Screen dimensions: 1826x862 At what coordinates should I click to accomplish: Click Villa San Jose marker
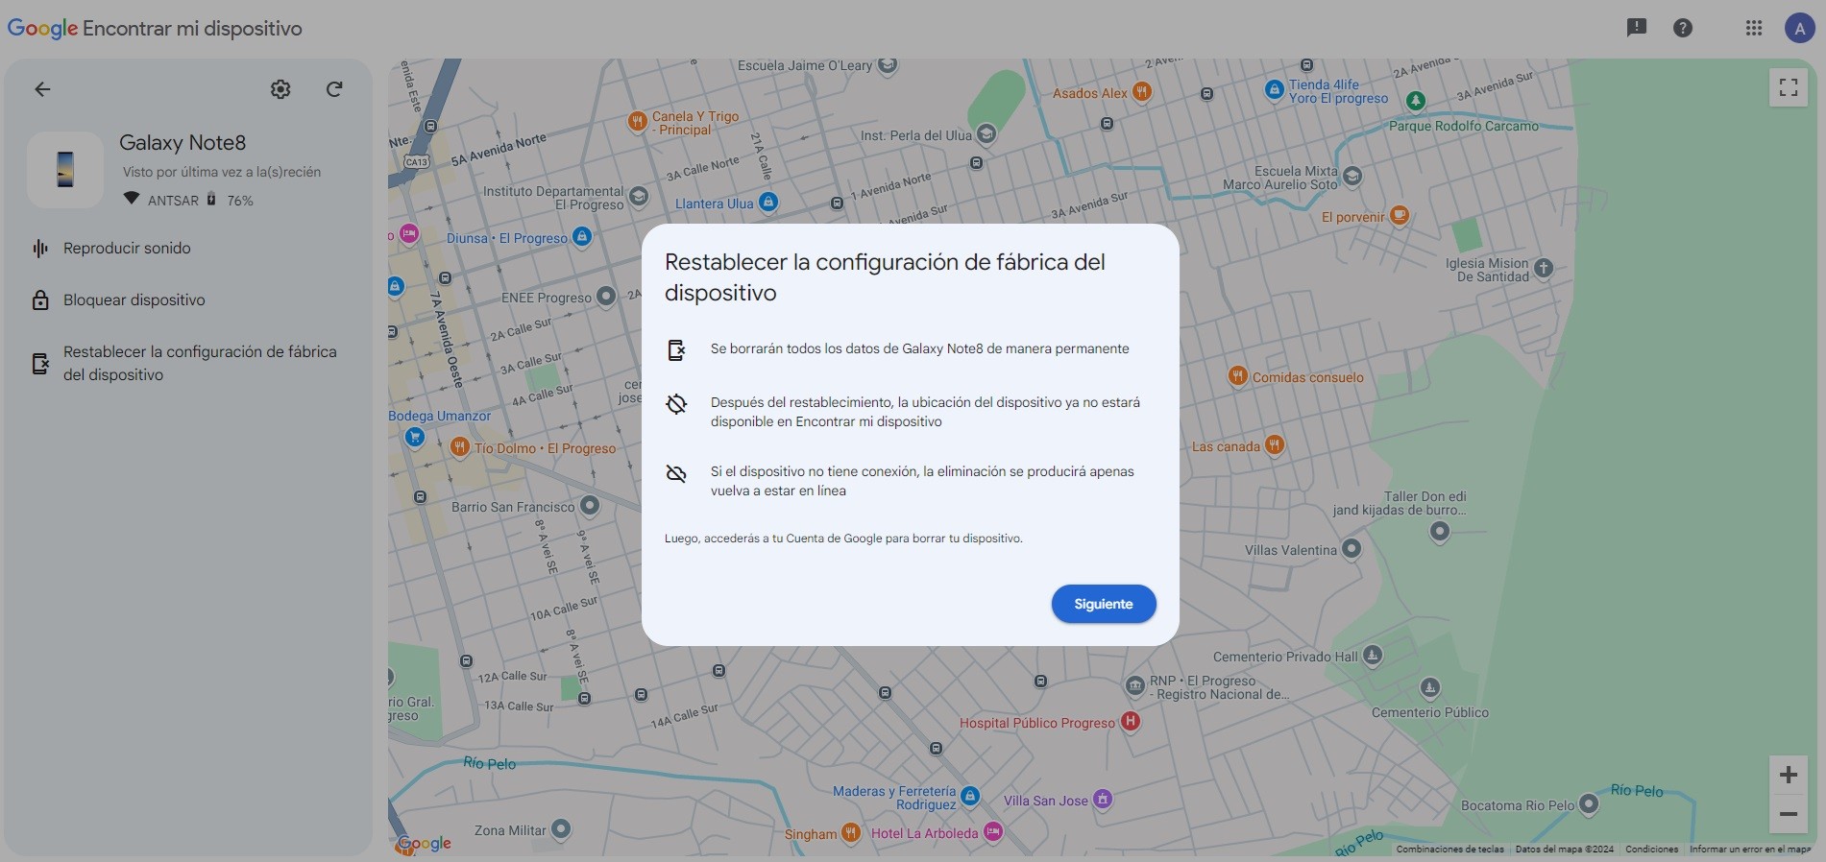[x=1103, y=799]
